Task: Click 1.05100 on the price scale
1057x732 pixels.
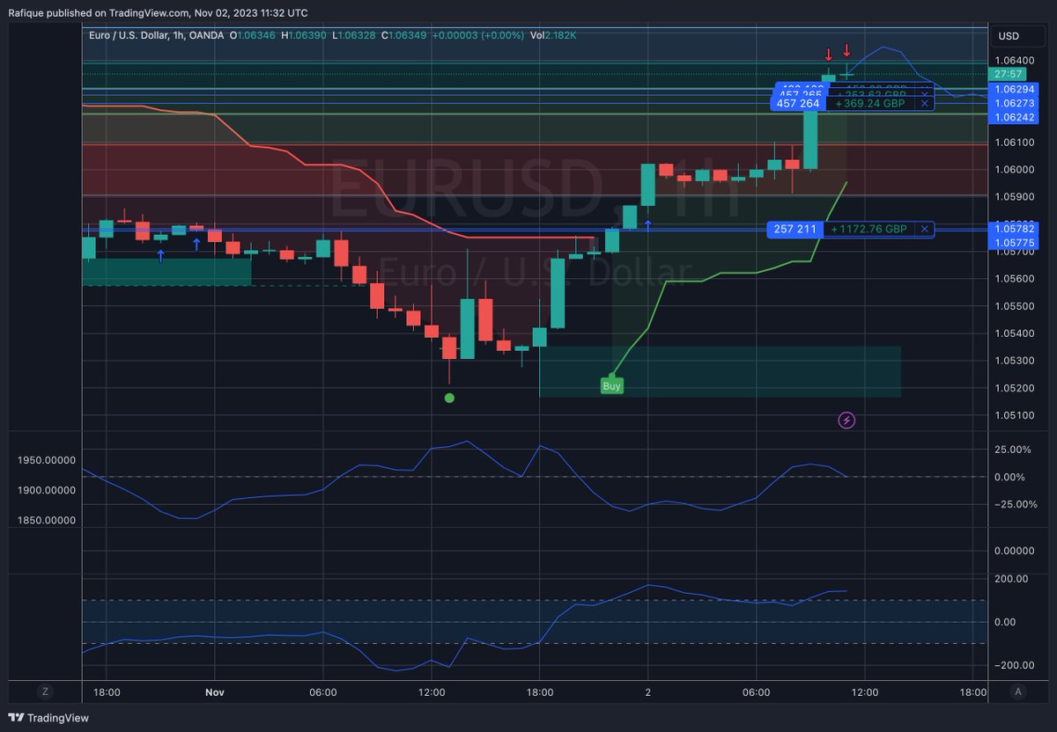Action: pos(1015,415)
